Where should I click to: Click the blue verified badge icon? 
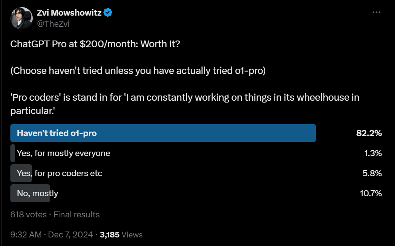[108, 12]
